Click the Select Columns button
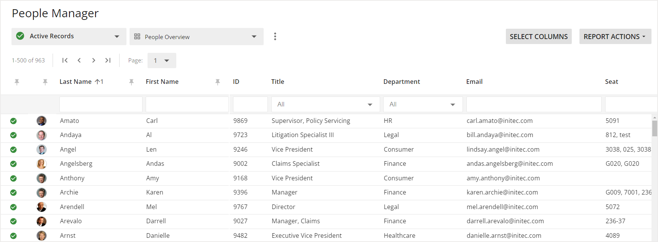This screenshot has width=658, height=242. tap(538, 37)
